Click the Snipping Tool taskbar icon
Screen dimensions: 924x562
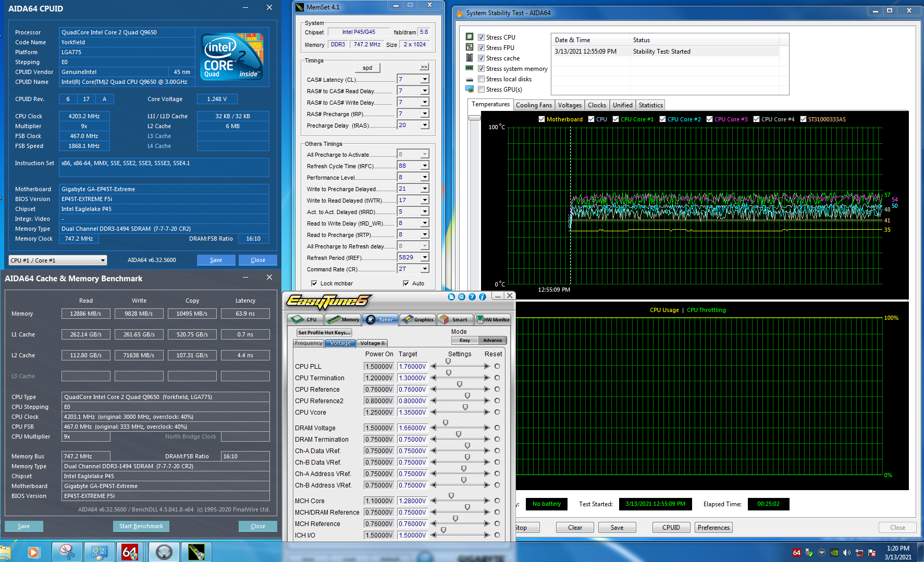tap(67, 552)
